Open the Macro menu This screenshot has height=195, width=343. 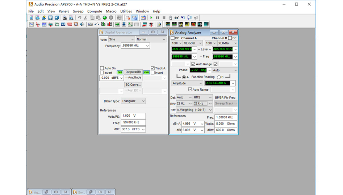(111, 11)
